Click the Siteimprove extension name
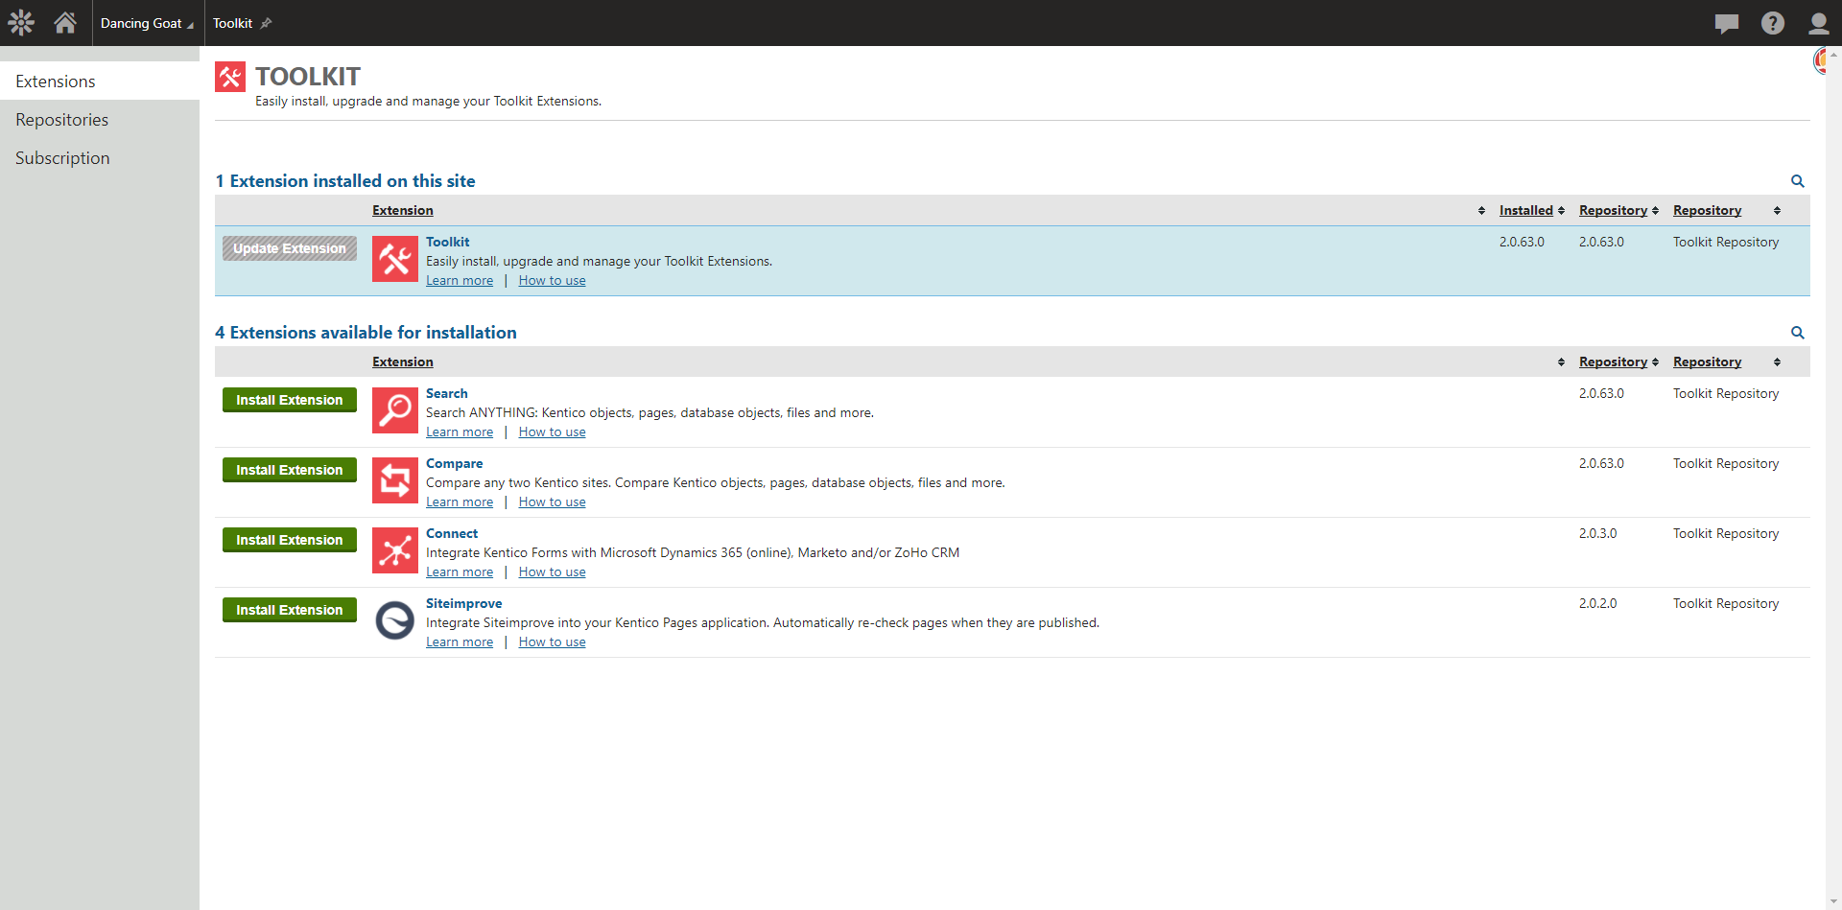Image resolution: width=1842 pixels, height=910 pixels. click(x=464, y=604)
